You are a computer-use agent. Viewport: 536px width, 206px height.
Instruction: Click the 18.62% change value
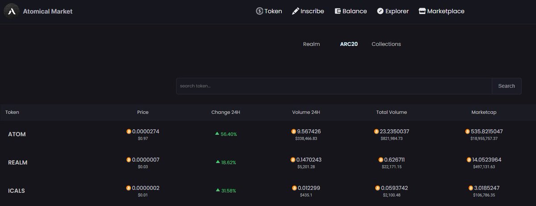tap(229, 162)
